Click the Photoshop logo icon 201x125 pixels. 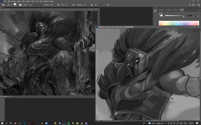click(x=1, y=1)
